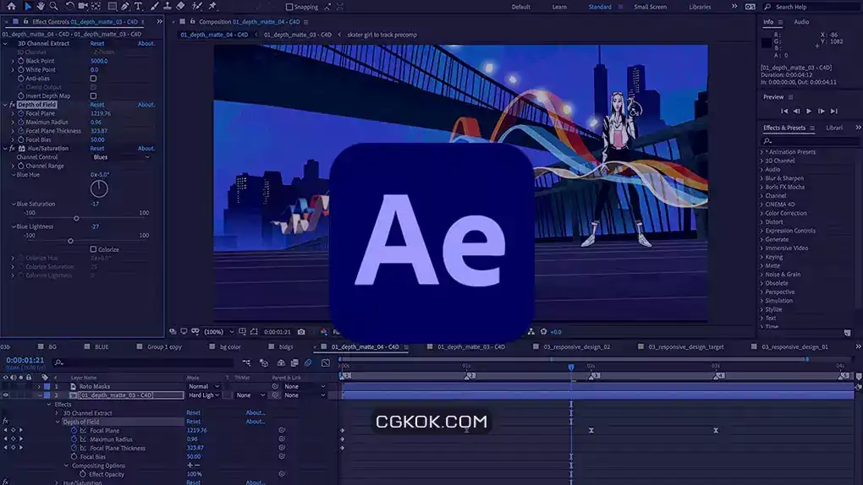Switch to the Small Screen workspace
Image resolution: width=863 pixels, height=485 pixels.
coord(650,7)
